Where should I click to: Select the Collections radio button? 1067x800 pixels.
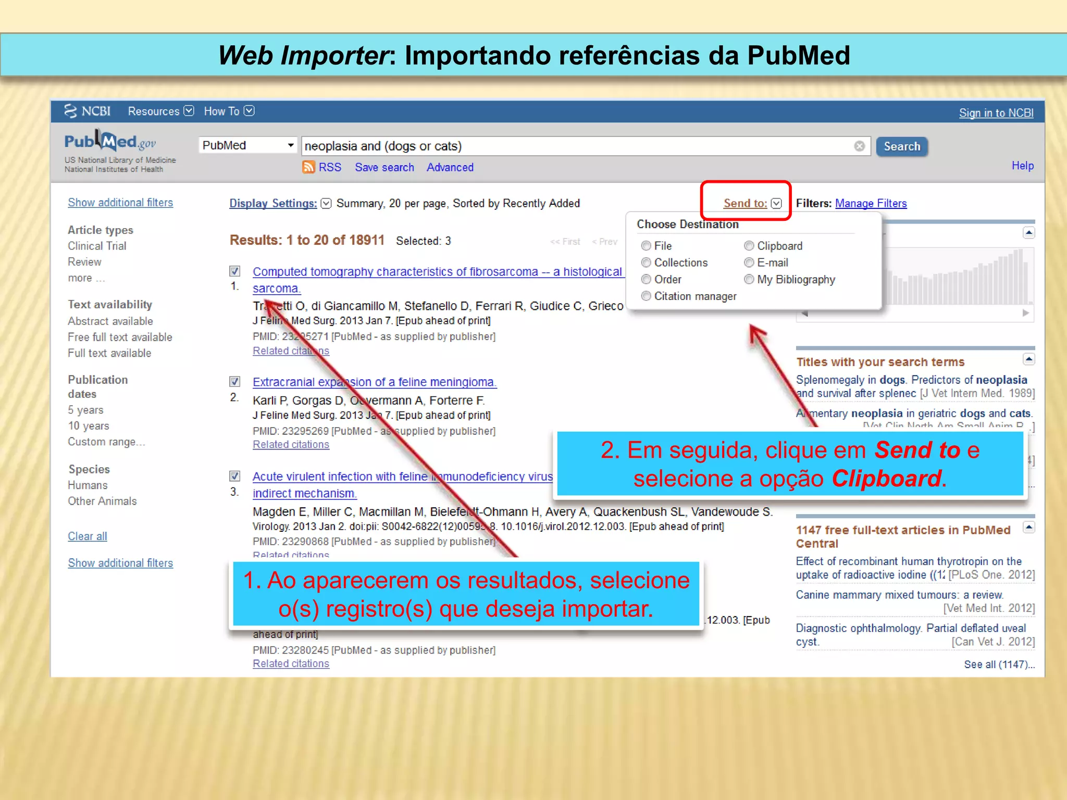coord(646,262)
